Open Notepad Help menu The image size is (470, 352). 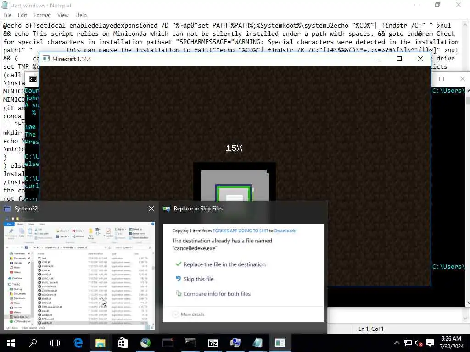81,15
